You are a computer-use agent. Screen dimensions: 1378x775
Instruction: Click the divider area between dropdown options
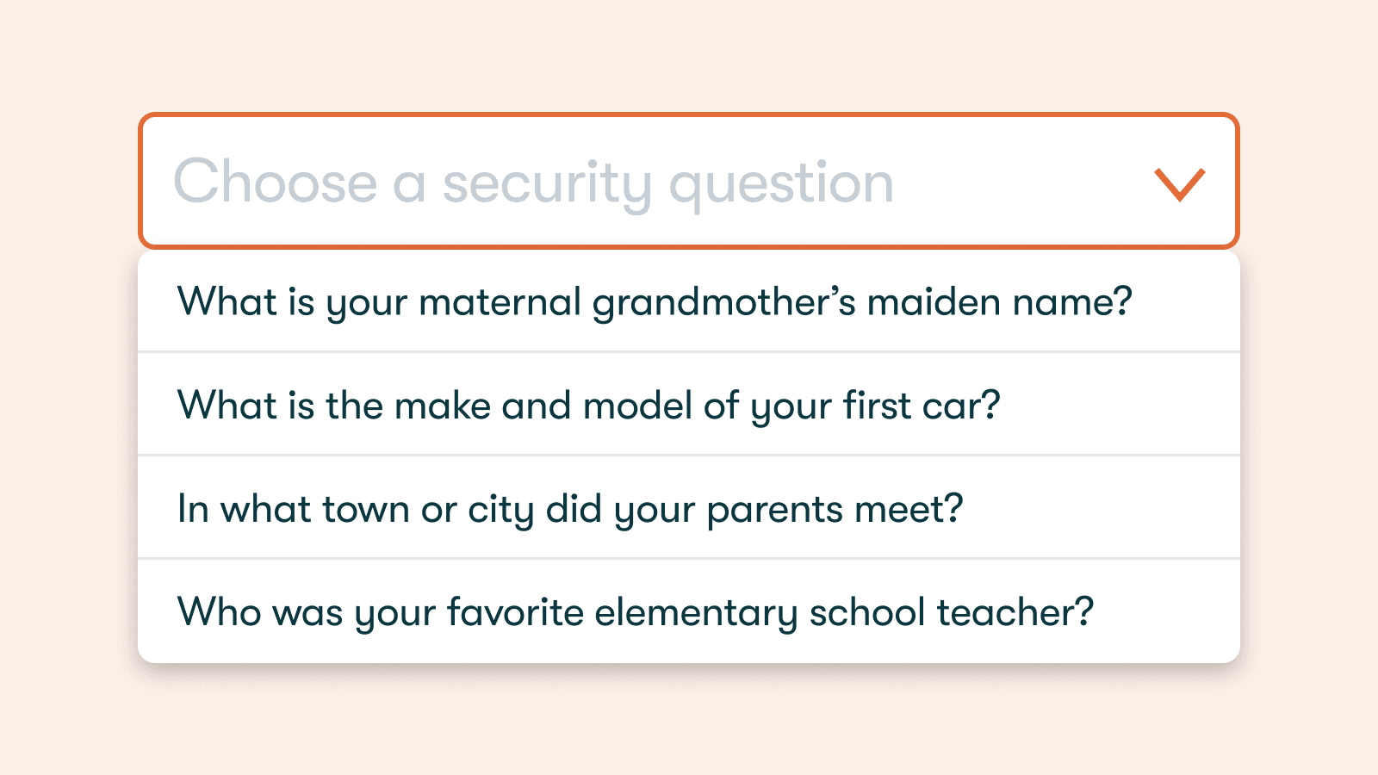click(689, 352)
